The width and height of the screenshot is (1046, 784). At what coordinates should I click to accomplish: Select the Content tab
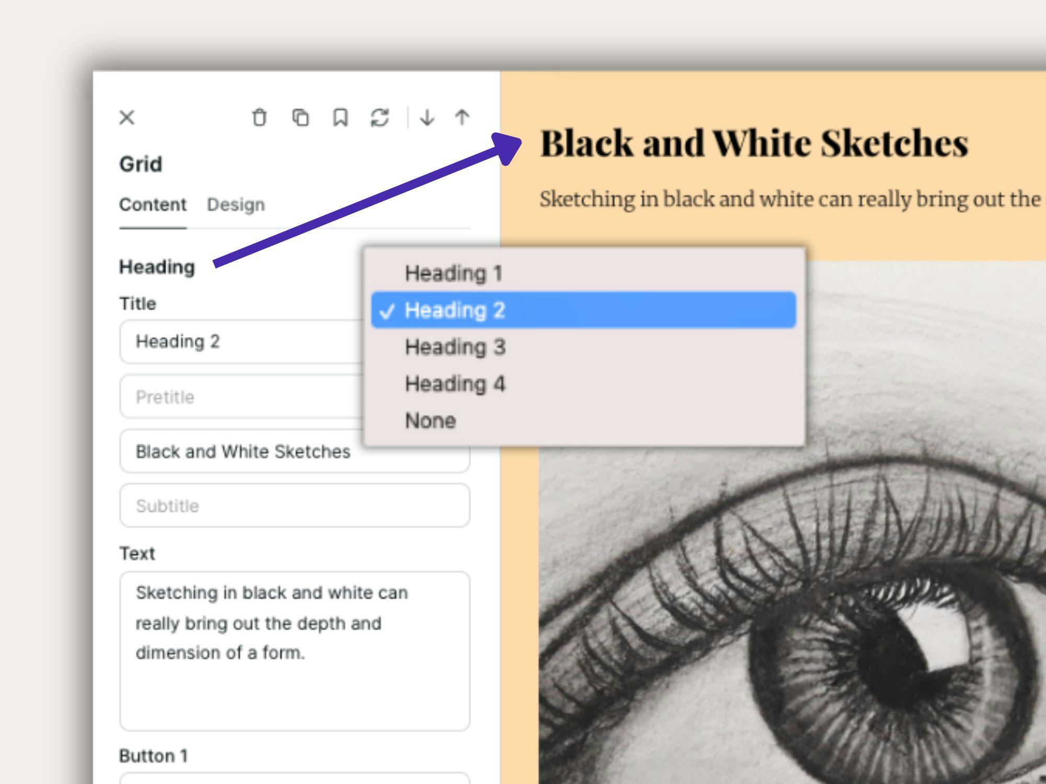click(153, 204)
